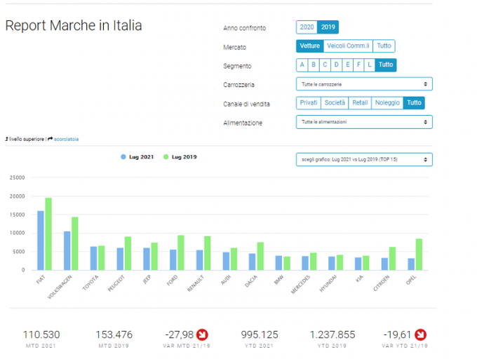Select Tutto in Segmento row

[386, 65]
